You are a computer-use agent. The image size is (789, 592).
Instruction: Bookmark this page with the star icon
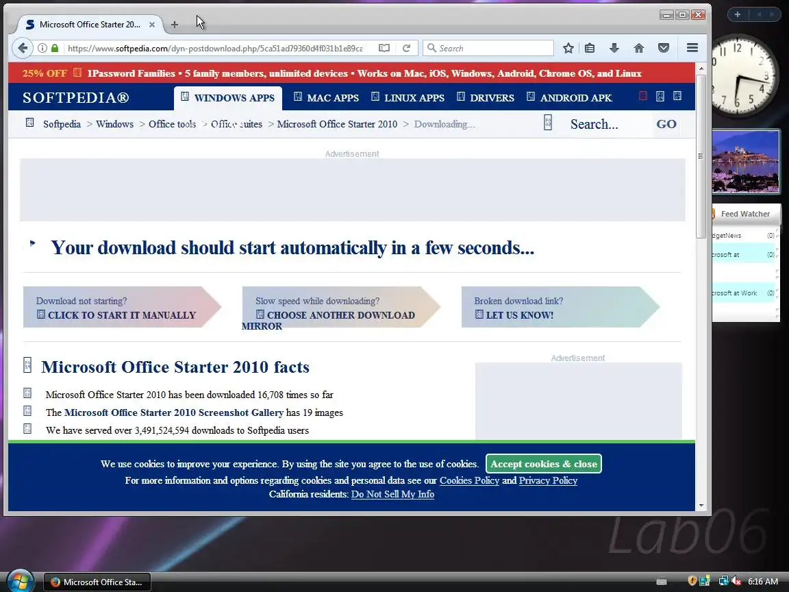(568, 48)
